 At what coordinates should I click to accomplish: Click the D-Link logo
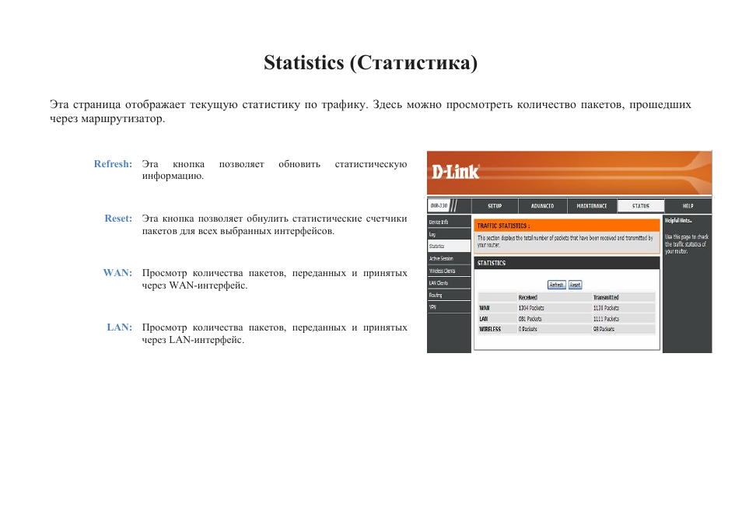pyautogui.click(x=456, y=172)
